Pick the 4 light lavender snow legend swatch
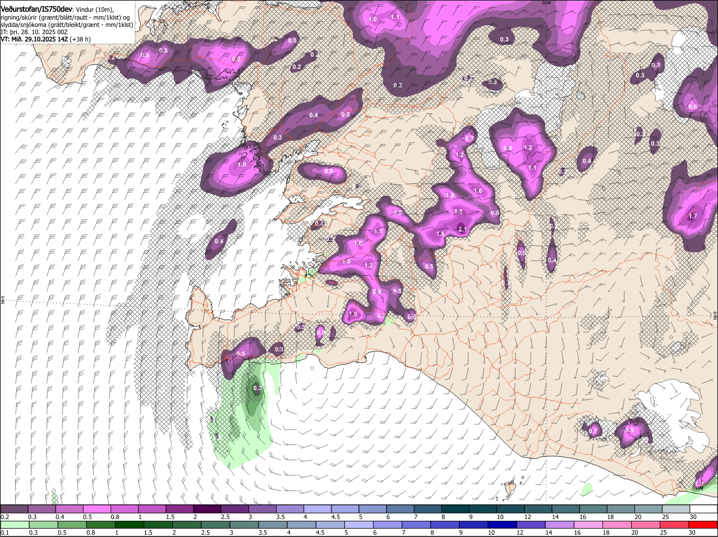718x537 pixels. pyautogui.click(x=317, y=508)
